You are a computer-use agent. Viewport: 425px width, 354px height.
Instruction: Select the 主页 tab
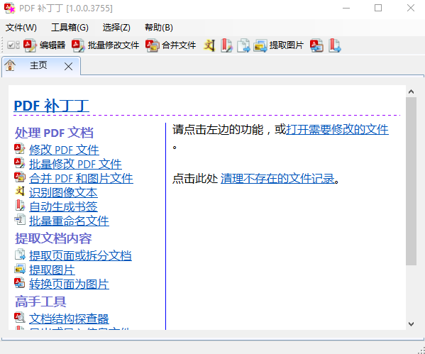(38, 65)
